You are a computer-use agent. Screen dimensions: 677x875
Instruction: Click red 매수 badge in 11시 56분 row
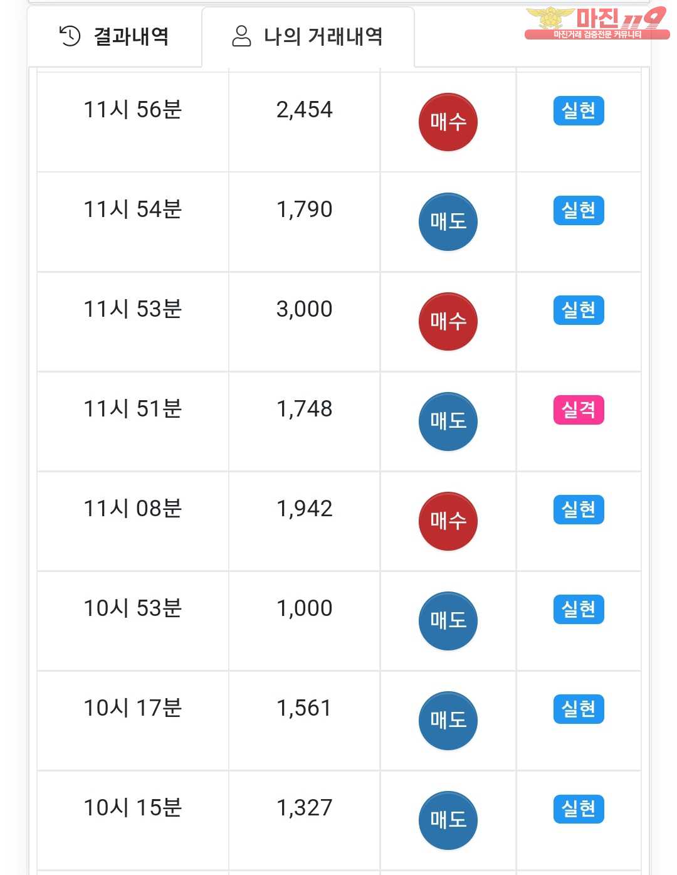[448, 122]
